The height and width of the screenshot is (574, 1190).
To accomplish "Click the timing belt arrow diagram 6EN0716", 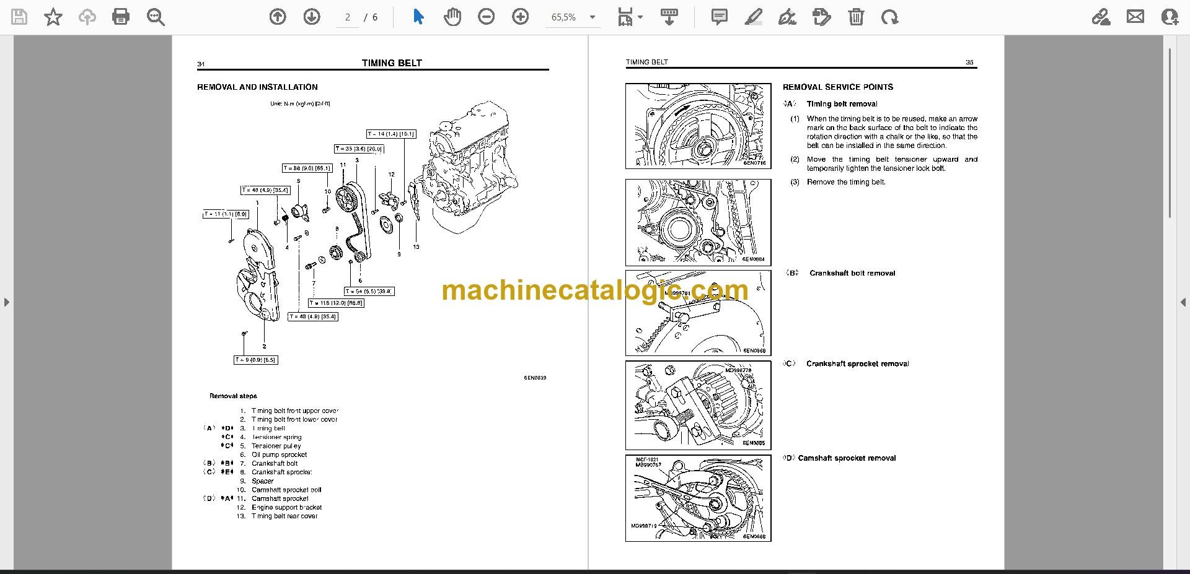I will pos(698,126).
